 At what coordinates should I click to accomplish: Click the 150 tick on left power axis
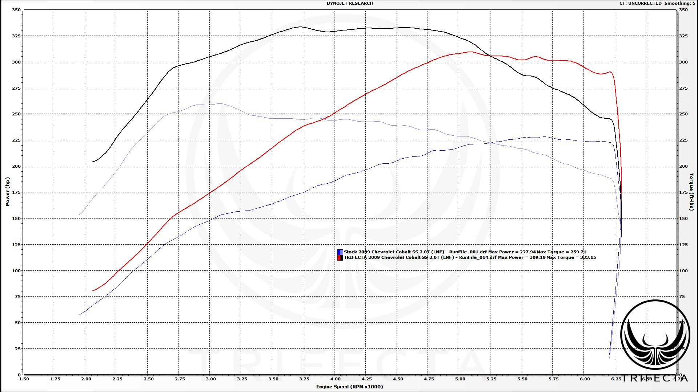16,219
